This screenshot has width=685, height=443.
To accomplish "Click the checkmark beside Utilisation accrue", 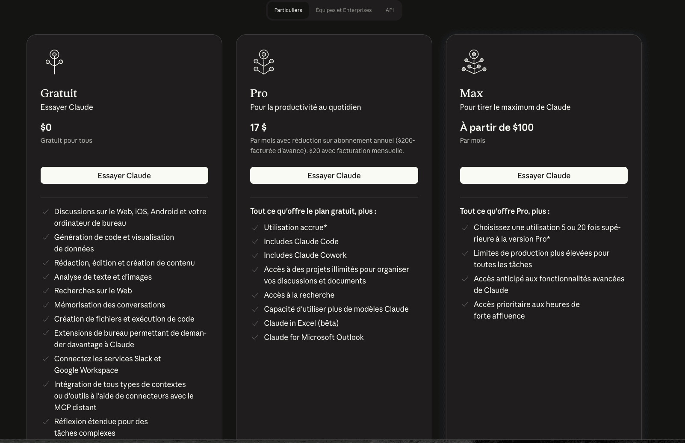I will (x=255, y=227).
